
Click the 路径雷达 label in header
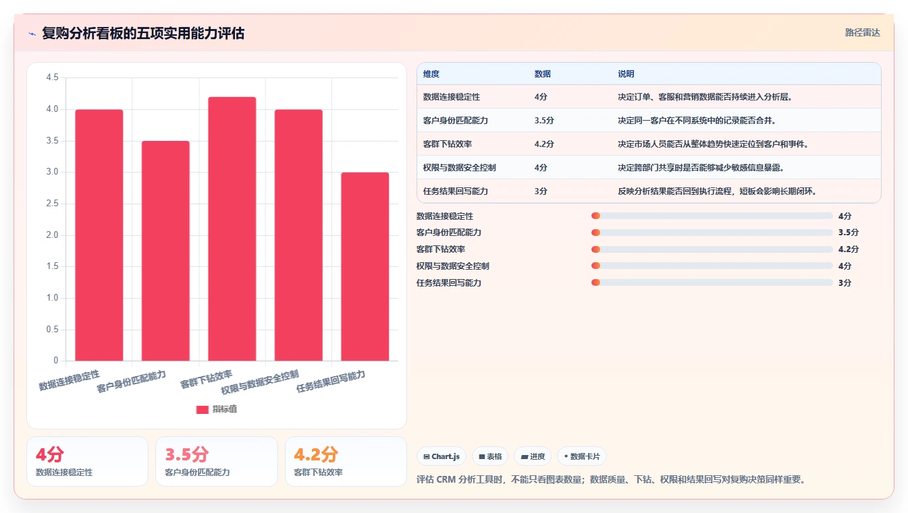(862, 32)
